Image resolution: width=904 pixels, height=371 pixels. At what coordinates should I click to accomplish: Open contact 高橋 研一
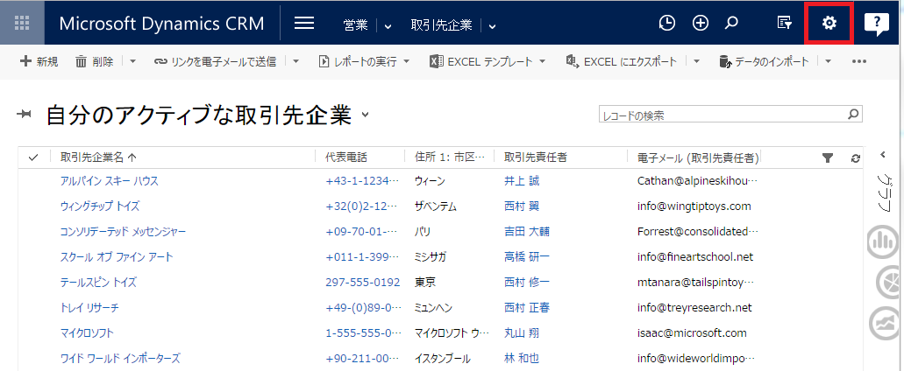coord(527,256)
